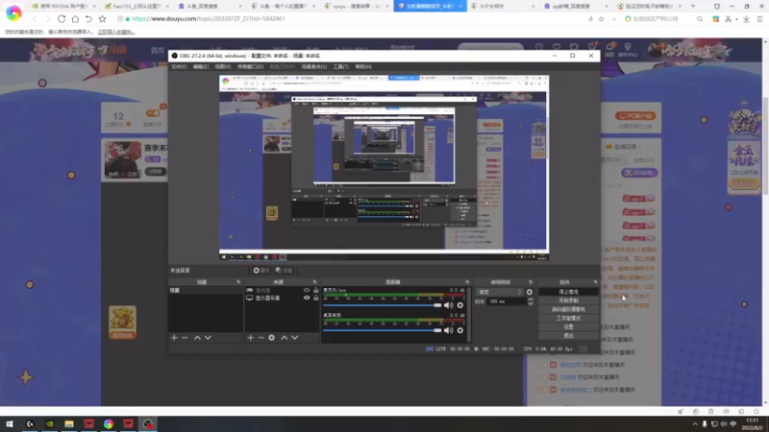Open the 视图(V) menu in OBS
Screen dimensions: 769x432
(223, 66)
